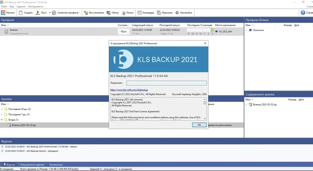313x171 pixels.
Task: Click the Место назначения column header
Action: click(x=225, y=25)
